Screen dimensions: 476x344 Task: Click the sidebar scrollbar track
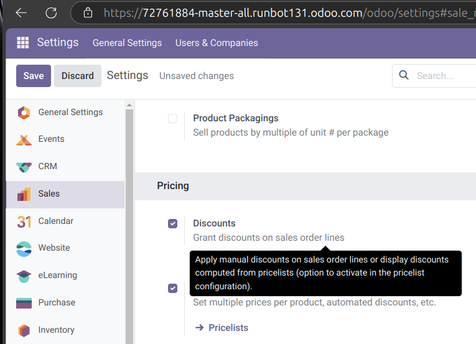[129, 226]
